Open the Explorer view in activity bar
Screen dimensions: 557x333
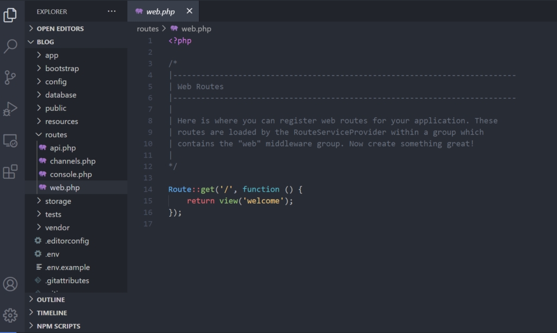click(x=10, y=15)
